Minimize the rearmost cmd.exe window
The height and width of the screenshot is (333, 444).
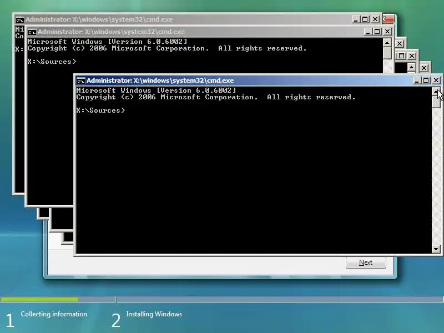click(x=355, y=19)
